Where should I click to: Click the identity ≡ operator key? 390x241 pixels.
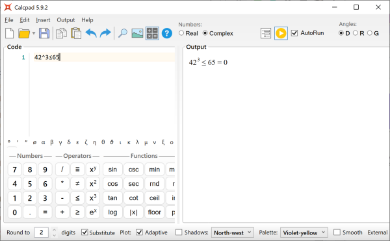click(77, 170)
